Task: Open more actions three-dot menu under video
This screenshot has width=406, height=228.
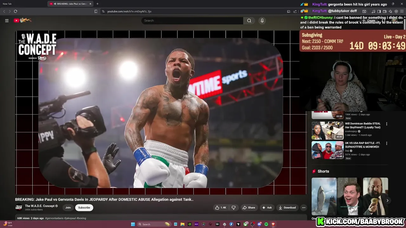Action: tap(304, 208)
